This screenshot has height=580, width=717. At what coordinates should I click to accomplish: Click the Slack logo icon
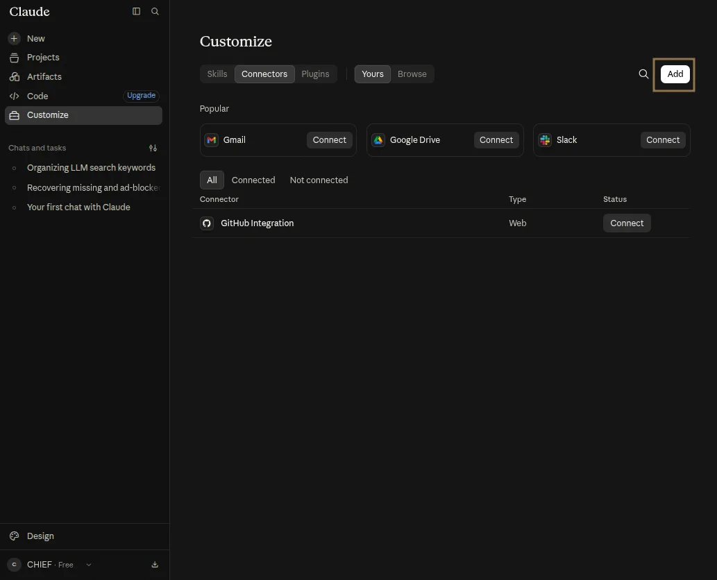coord(545,140)
